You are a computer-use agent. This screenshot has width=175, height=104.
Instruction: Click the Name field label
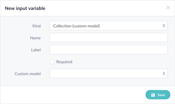35,38
